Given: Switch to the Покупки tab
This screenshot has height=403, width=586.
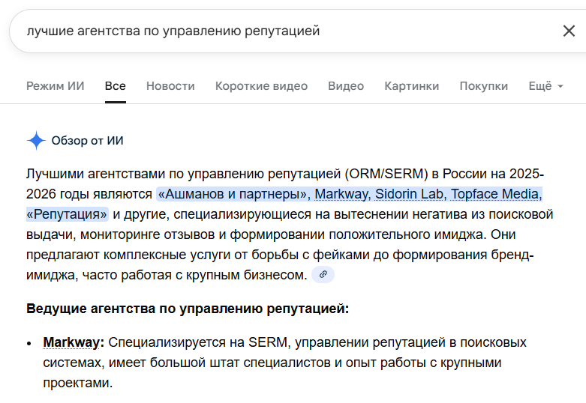Looking at the screenshot, I should [x=484, y=86].
